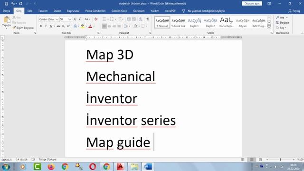Click the Windows Start orb

coord(6,167)
